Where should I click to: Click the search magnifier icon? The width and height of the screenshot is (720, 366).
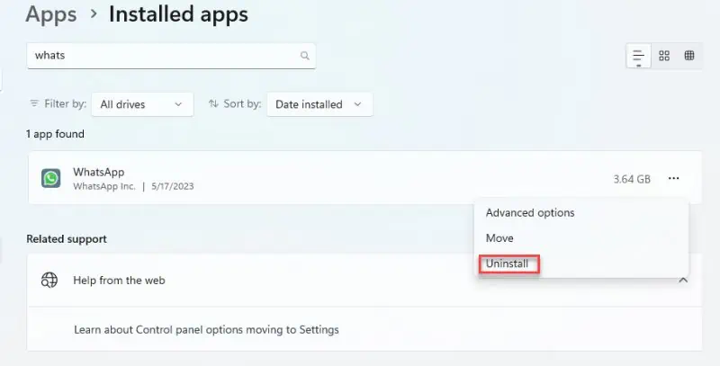[305, 56]
